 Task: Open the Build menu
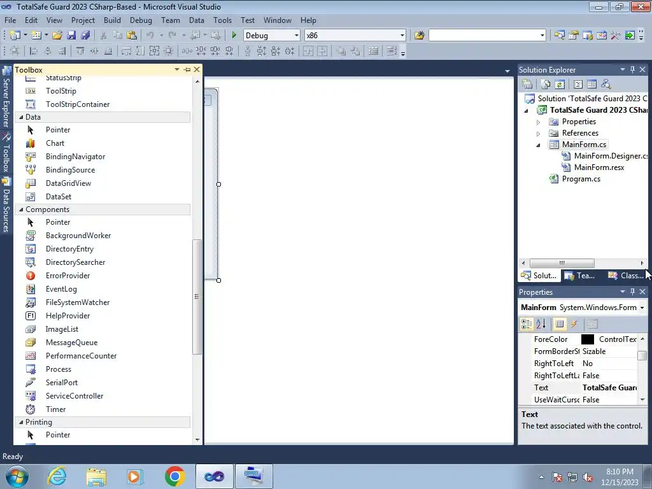pos(112,20)
